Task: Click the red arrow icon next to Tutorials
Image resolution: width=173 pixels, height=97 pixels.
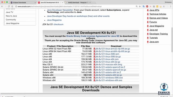Action: coord(148,38)
